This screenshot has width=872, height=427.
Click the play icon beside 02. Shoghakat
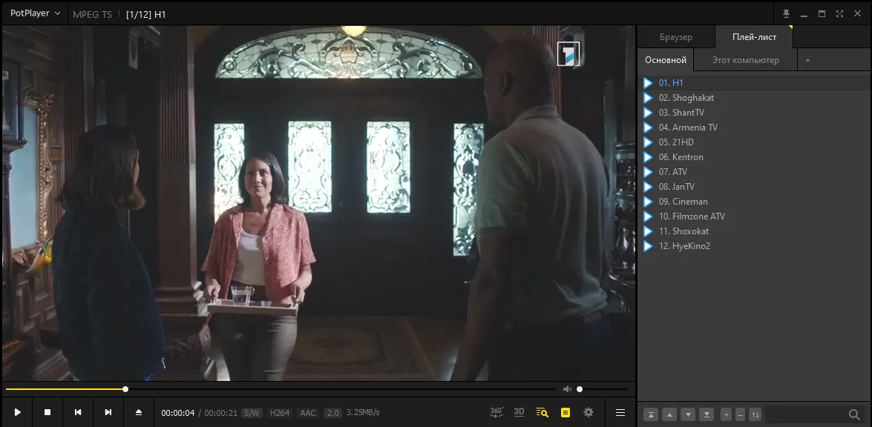point(648,98)
